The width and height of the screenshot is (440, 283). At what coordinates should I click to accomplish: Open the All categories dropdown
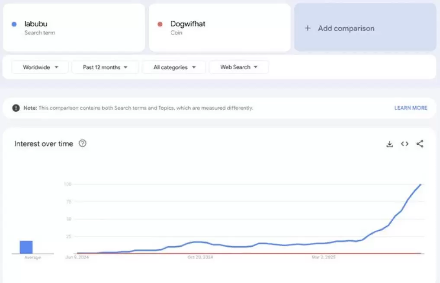[174, 67]
